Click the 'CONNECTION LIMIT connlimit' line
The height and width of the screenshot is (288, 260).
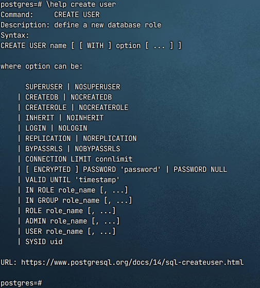click(x=79, y=159)
